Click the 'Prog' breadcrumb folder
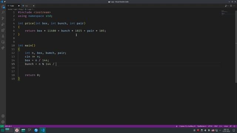237x133 pixels. click(21, 9)
